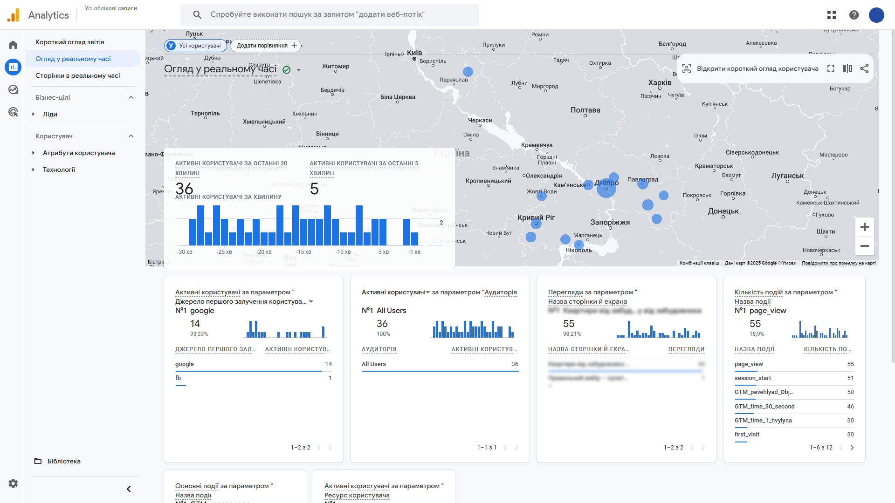Click the Analytics search field
The image size is (895, 503).
[x=329, y=15]
